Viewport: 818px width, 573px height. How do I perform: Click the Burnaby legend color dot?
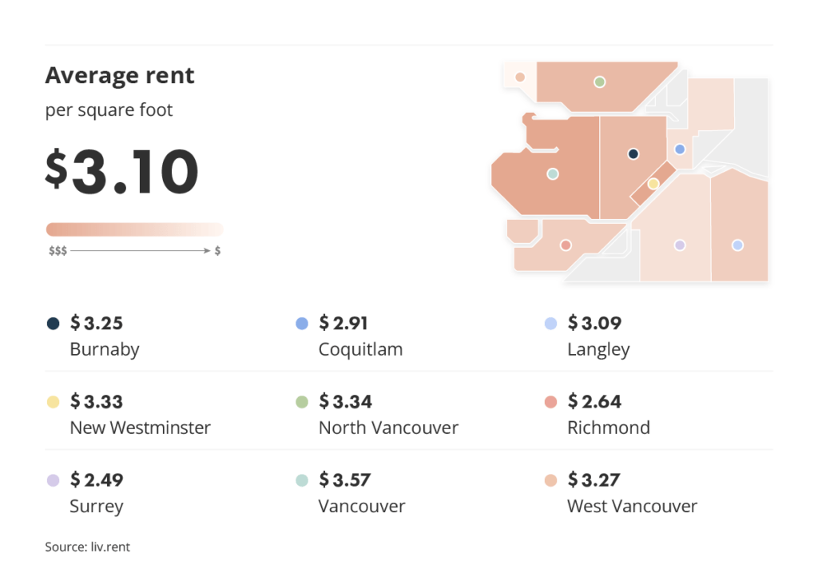coord(53,324)
